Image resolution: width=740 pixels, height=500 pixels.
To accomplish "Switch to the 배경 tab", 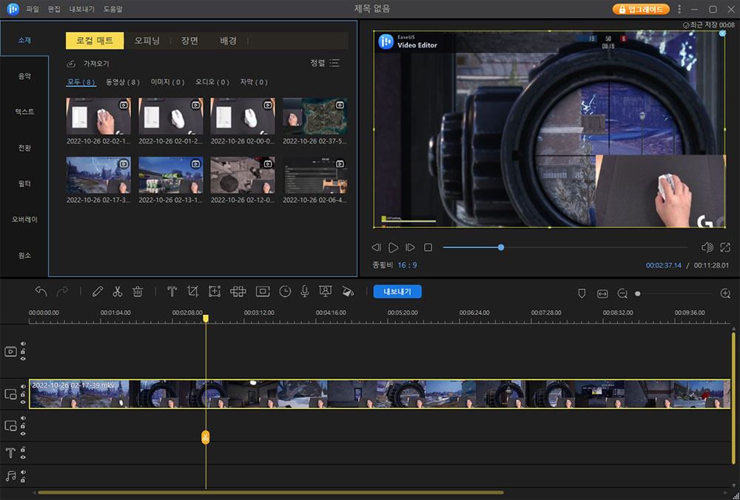I will 228,41.
